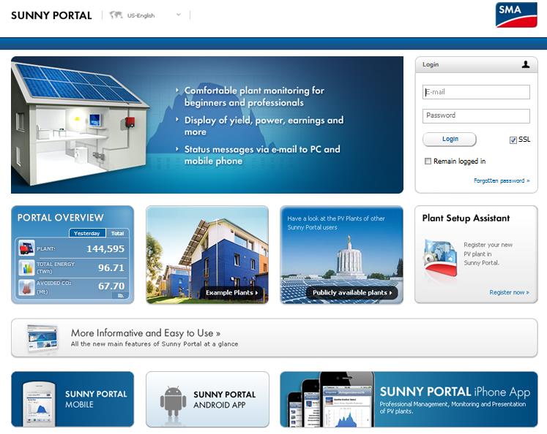Click the SMA logo
The height and width of the screenshot is (434, 547).
[x=516, y=15]
